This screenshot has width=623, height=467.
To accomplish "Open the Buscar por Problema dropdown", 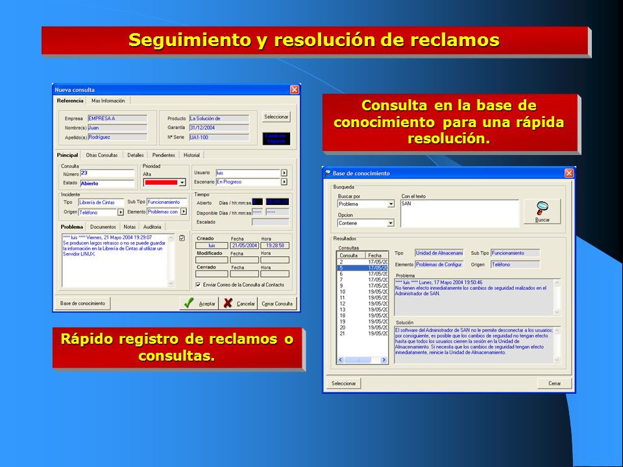I will tap(391, 204).
